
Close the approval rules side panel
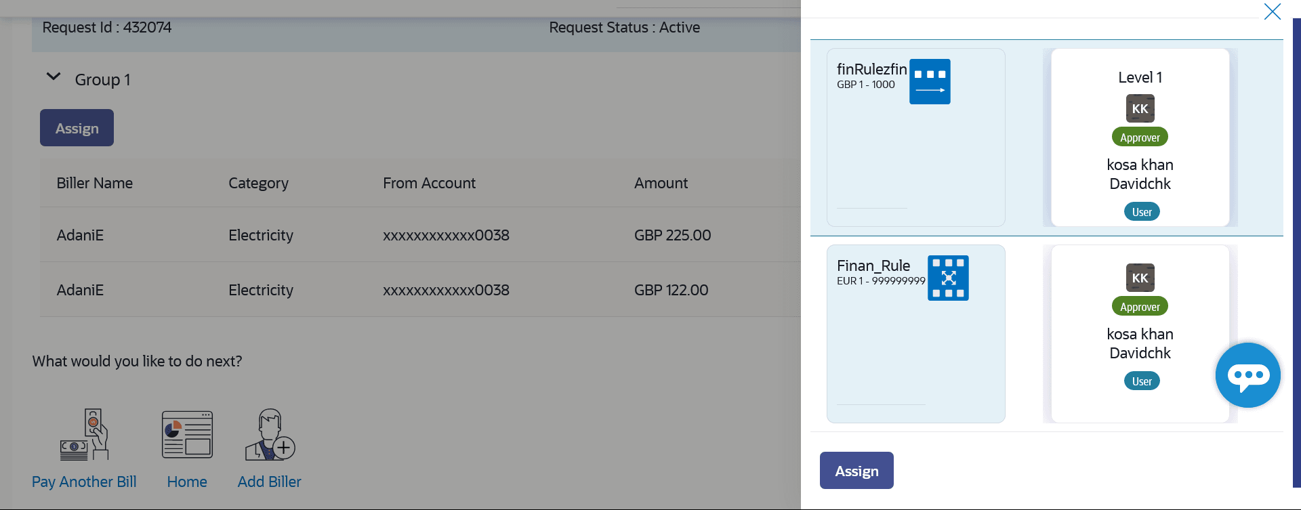[1272, 12]
